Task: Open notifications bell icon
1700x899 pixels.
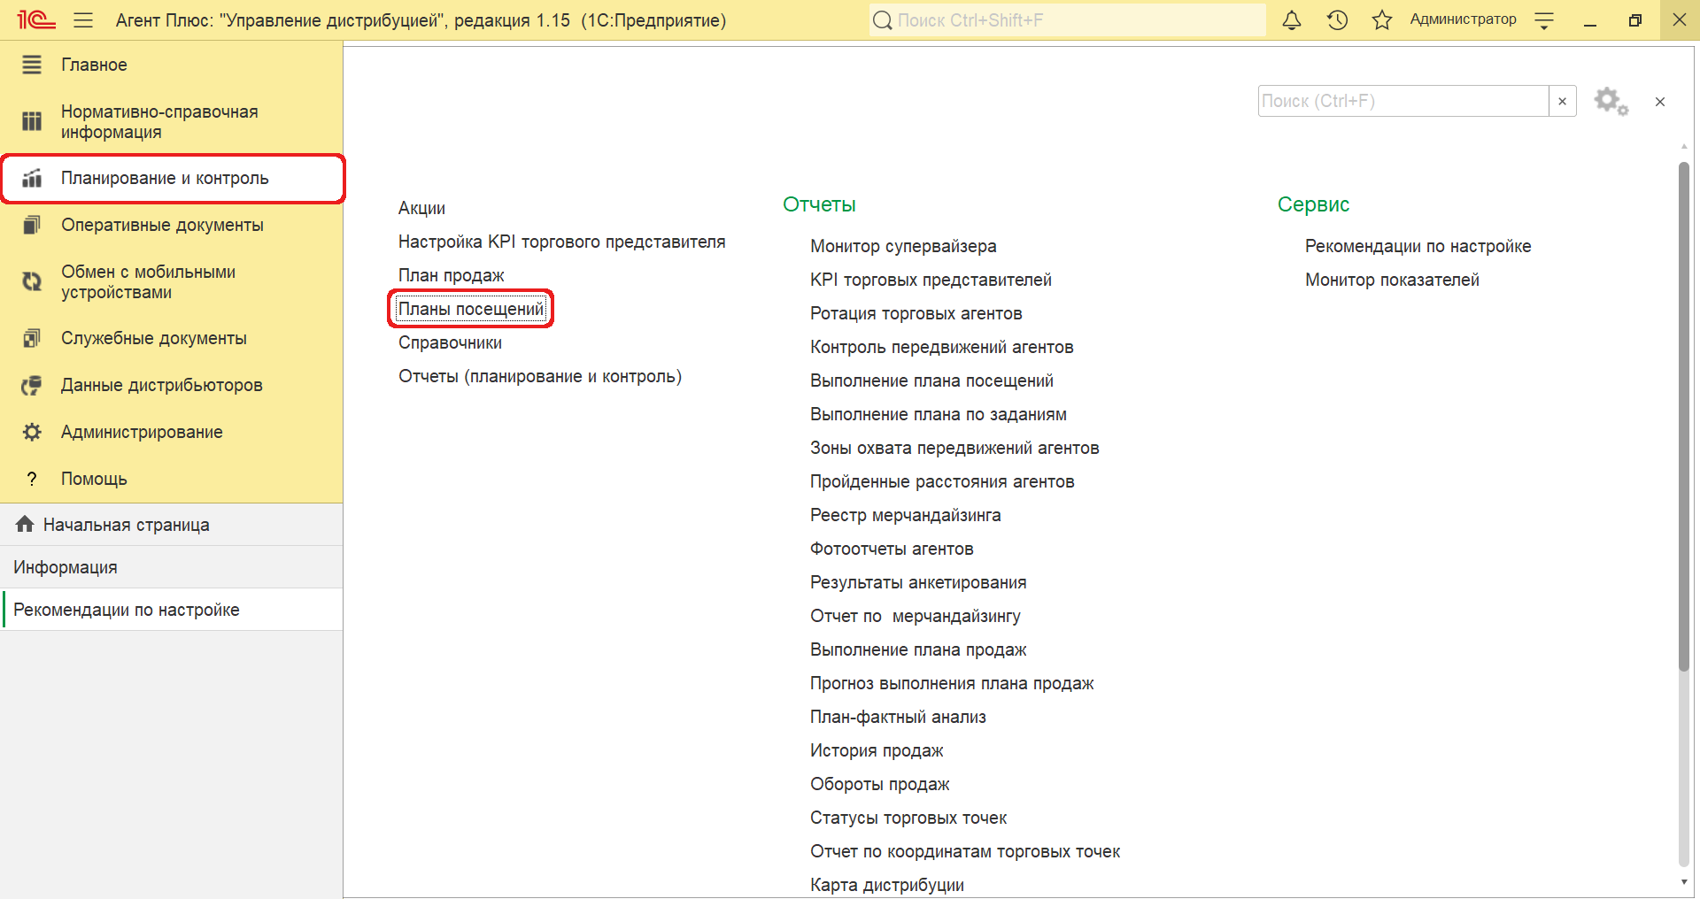Action: 1292,19
